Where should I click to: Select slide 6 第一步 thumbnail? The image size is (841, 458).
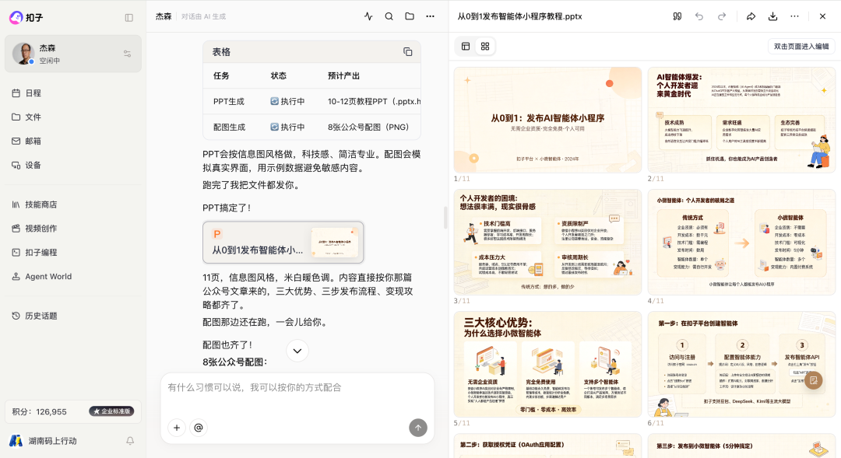tap(741, 364)
